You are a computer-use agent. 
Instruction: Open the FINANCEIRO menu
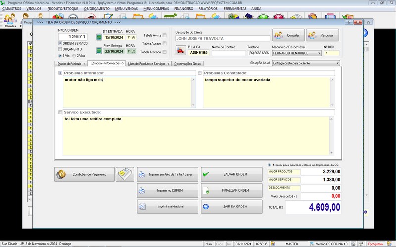tap(184, 9)
